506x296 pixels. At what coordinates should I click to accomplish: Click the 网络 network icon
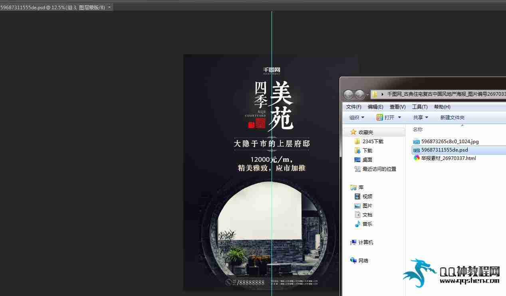353,260
